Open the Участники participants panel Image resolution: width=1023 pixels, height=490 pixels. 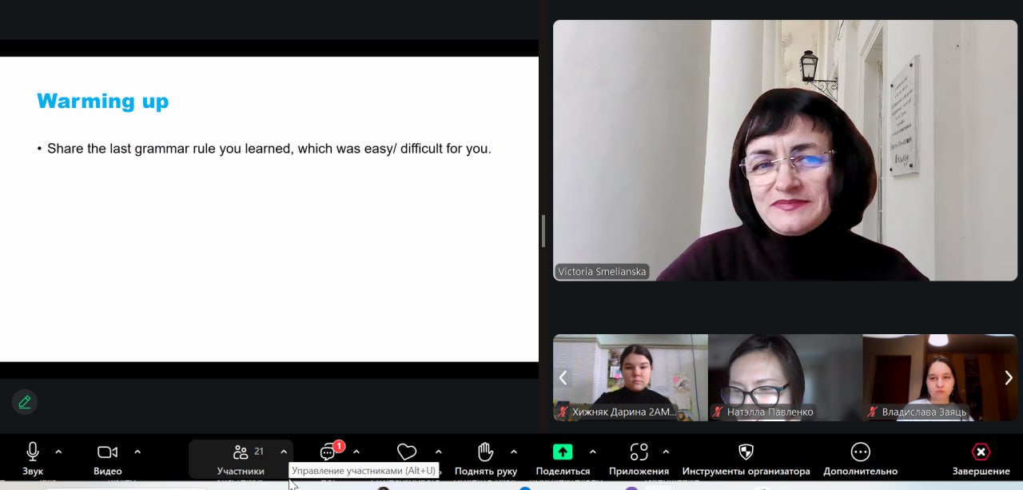point(241,452)
